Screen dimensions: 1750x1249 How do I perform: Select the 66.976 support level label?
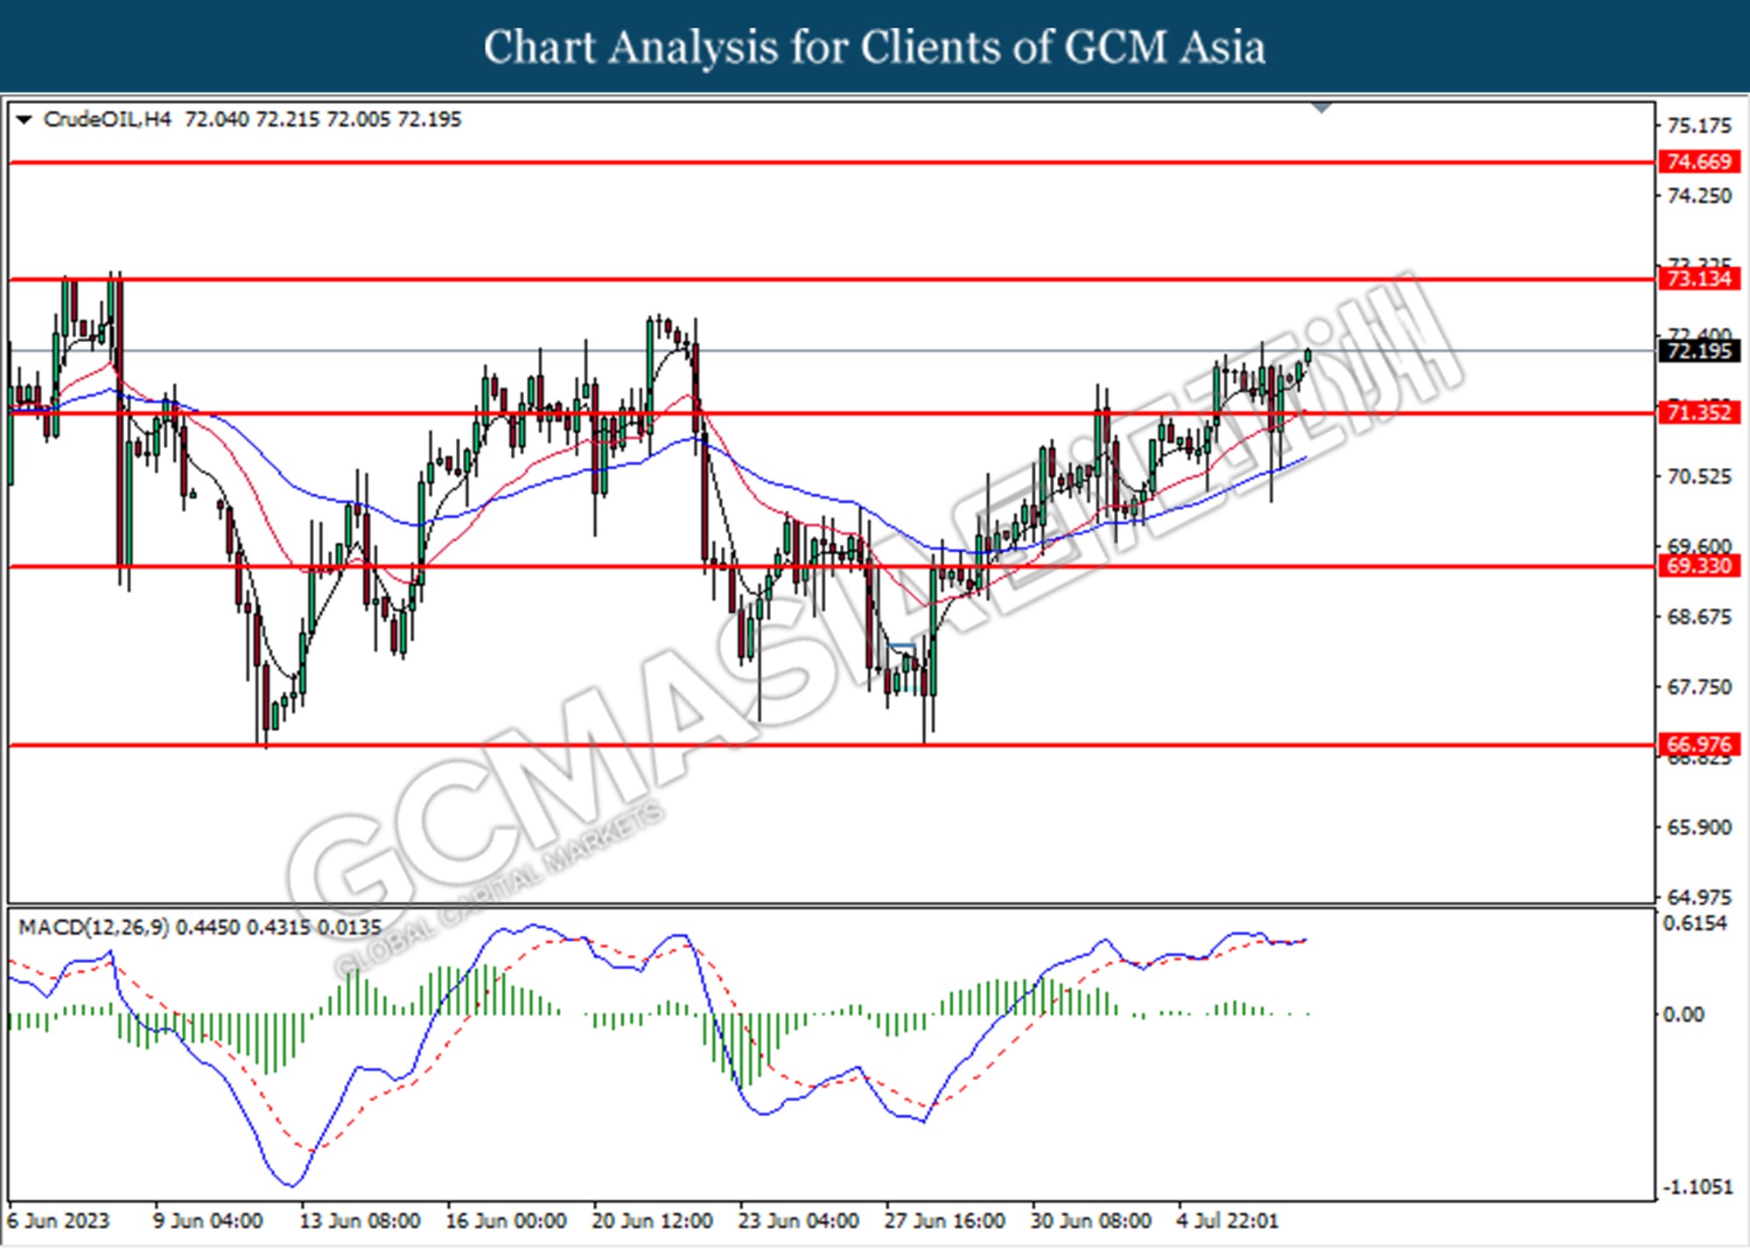pos(1698,744)
